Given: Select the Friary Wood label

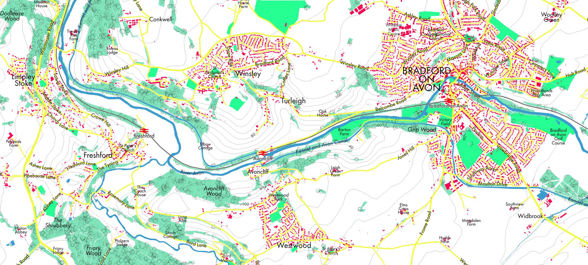Looking at the screenshot, I should [93, 251].
